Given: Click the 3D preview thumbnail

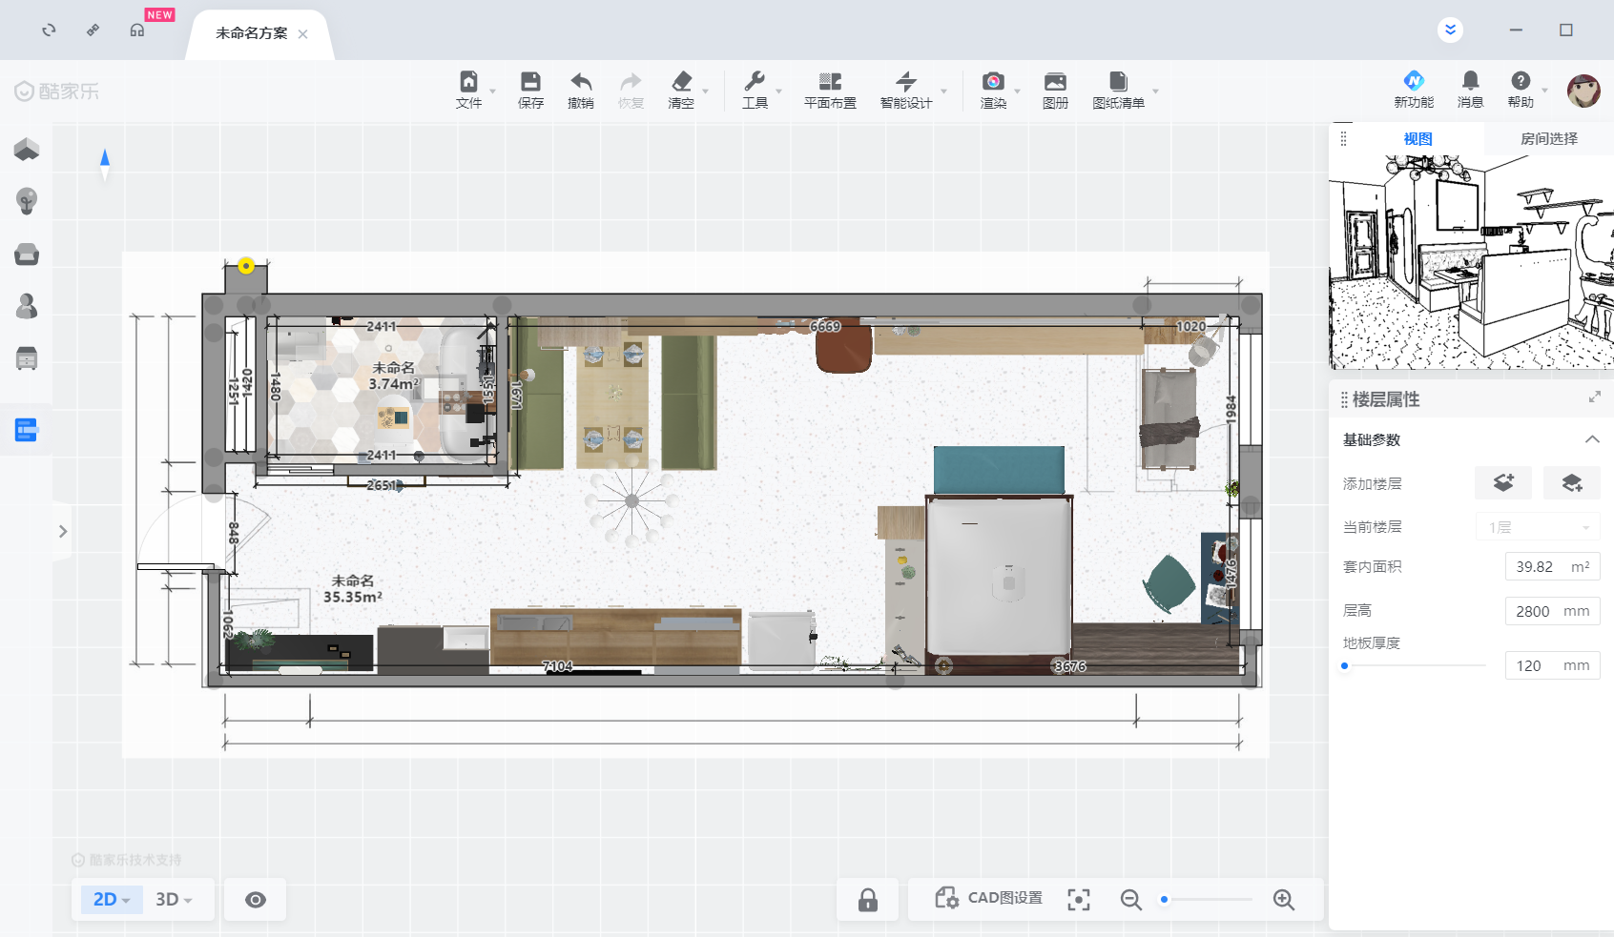Looking at the screenshot, I should click(1471, 262).
